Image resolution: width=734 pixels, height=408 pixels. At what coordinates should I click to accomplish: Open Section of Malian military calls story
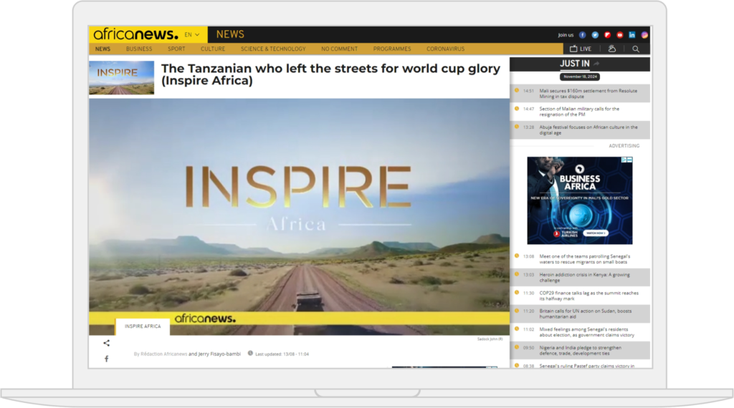point(579,111)
